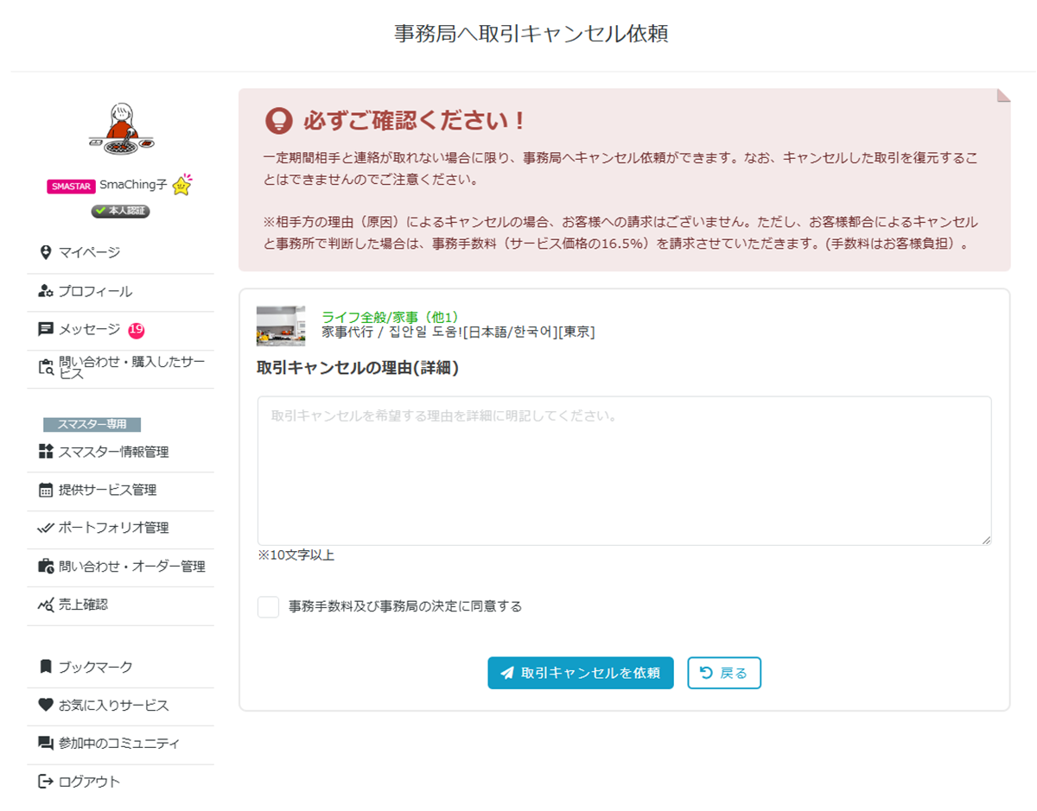Click the 戻る back button
This screenshot has height=811, width=1037.
[x=724, y=673]
